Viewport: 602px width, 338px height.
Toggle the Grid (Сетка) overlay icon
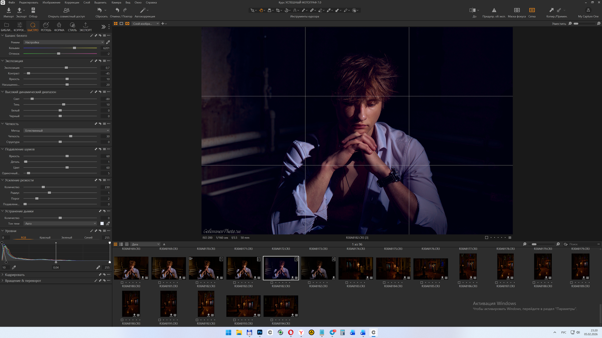pyautogui.click(x=532, y=11)
